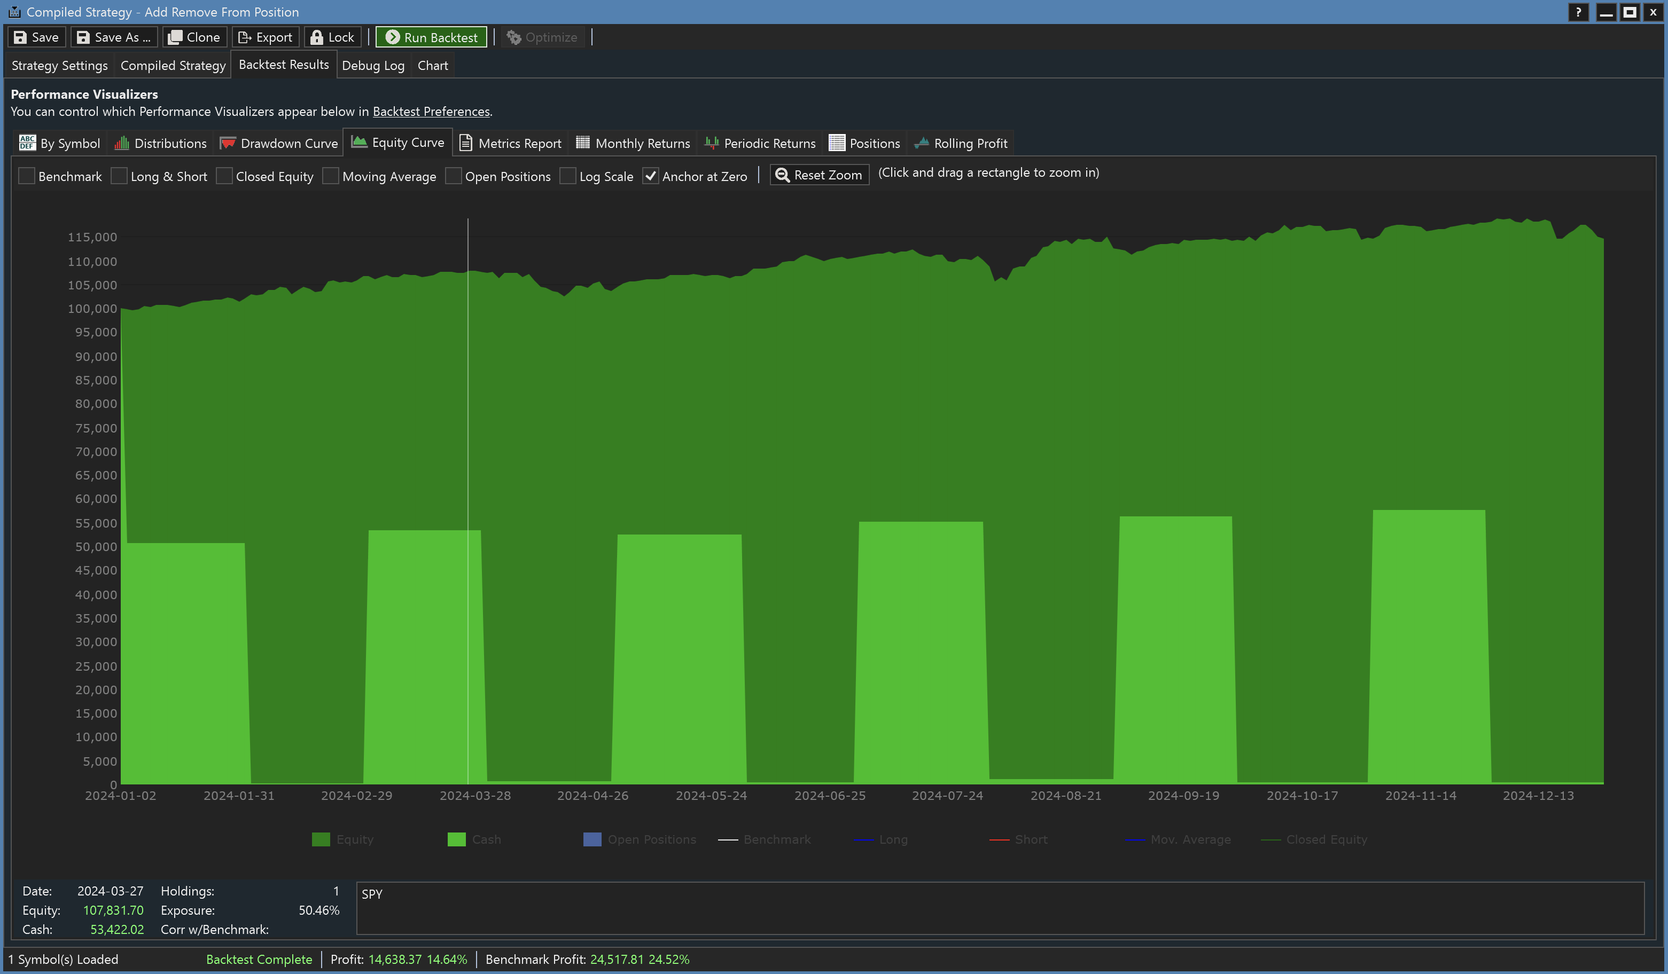This screenshot has width=1668, height=974.
Task: Lock the strategy with padlock icon
Action: point(316,38)
